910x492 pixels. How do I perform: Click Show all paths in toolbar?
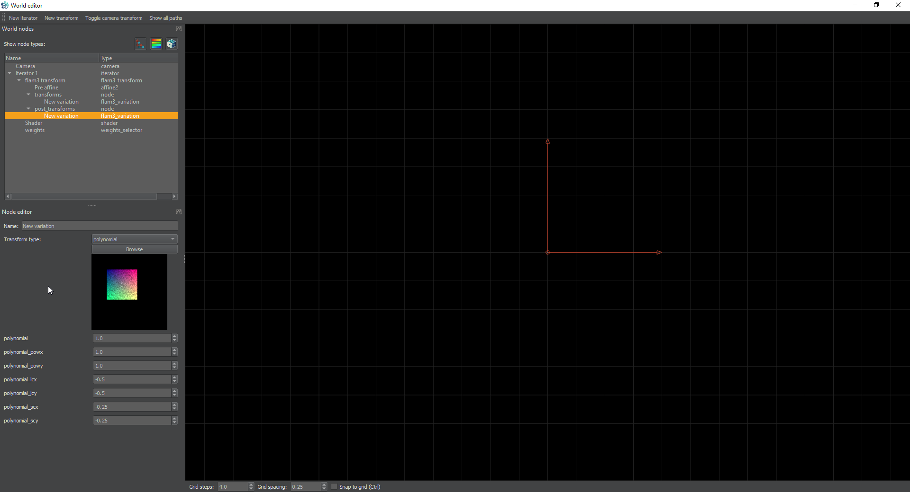click(x=165, y=18)
